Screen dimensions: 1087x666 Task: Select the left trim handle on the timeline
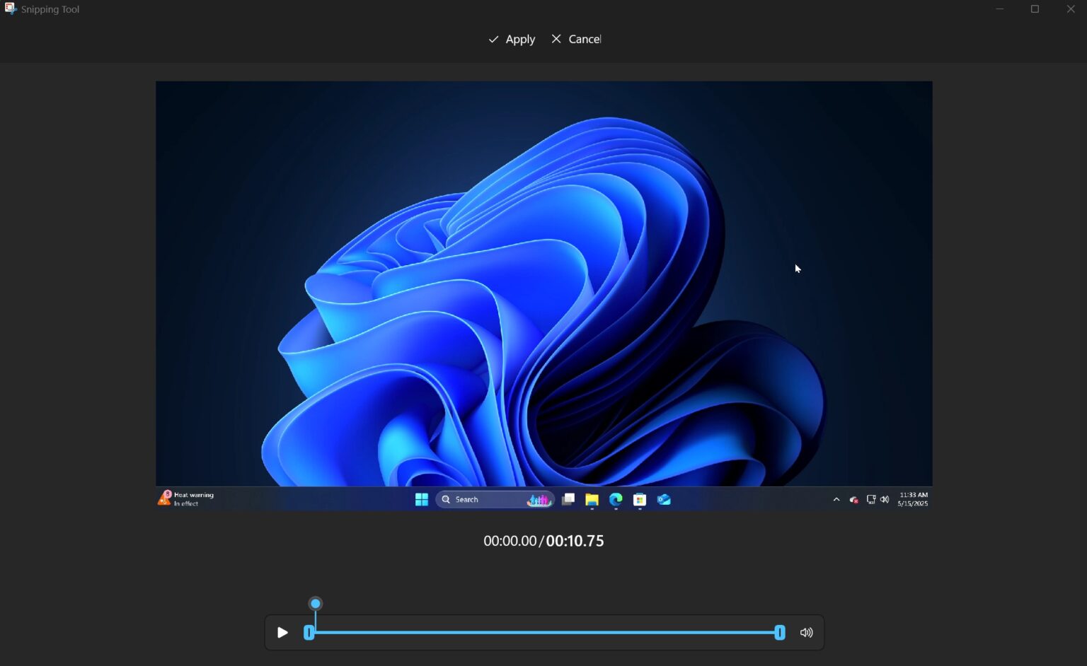[x=309, y=633]
